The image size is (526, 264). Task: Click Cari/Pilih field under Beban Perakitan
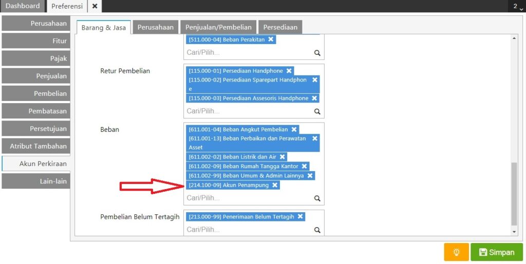coord(249,52)
